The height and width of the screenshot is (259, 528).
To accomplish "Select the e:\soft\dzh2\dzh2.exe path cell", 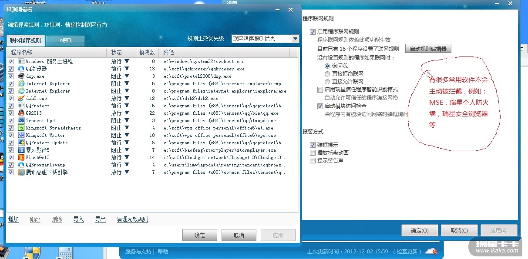I will (x=191, y=98).
